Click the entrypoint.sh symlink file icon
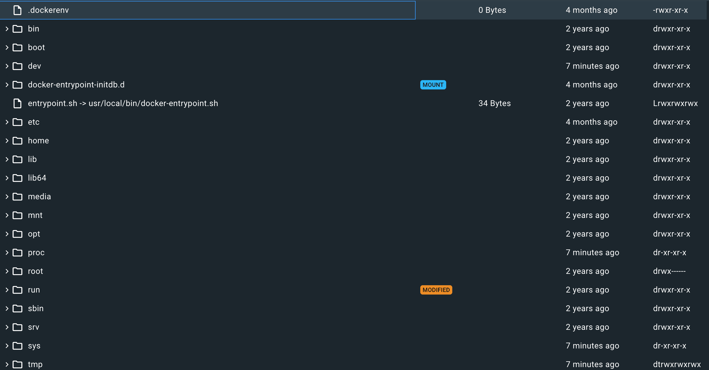This screenshot has height=370, width=709. point(17,103)
